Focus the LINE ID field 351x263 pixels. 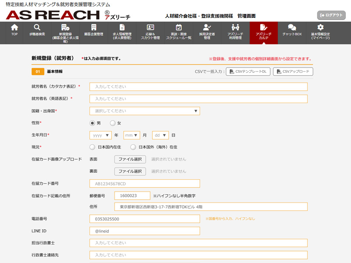point(145,231)
